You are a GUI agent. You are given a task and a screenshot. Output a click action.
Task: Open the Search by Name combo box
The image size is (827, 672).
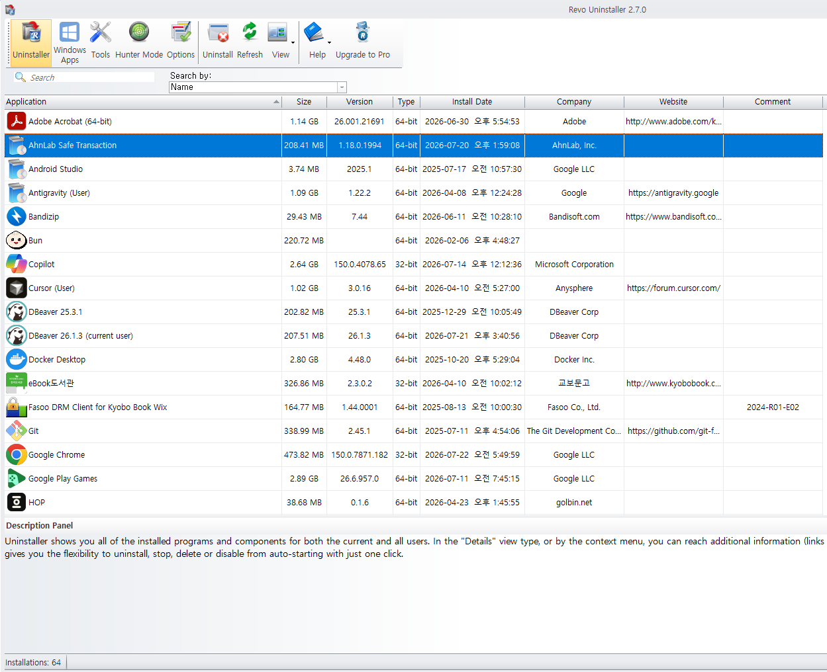click(258, 87)
